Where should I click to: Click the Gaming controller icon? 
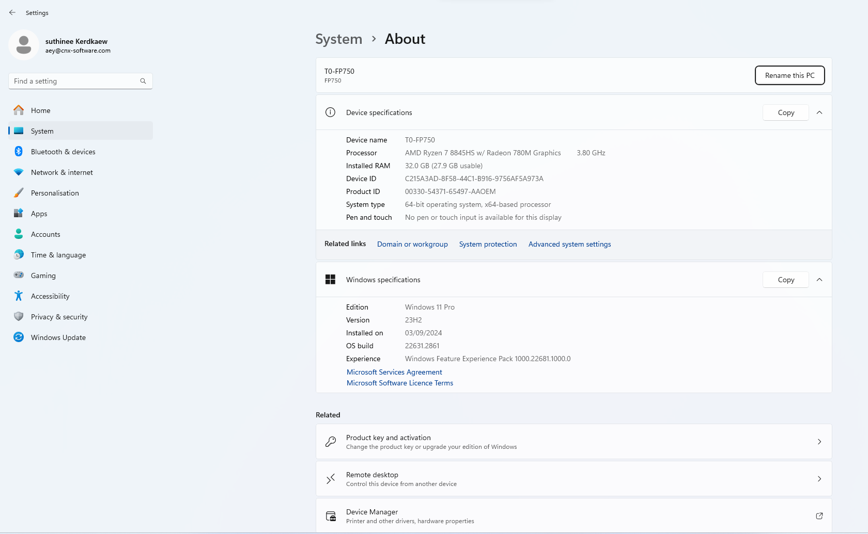19,275
